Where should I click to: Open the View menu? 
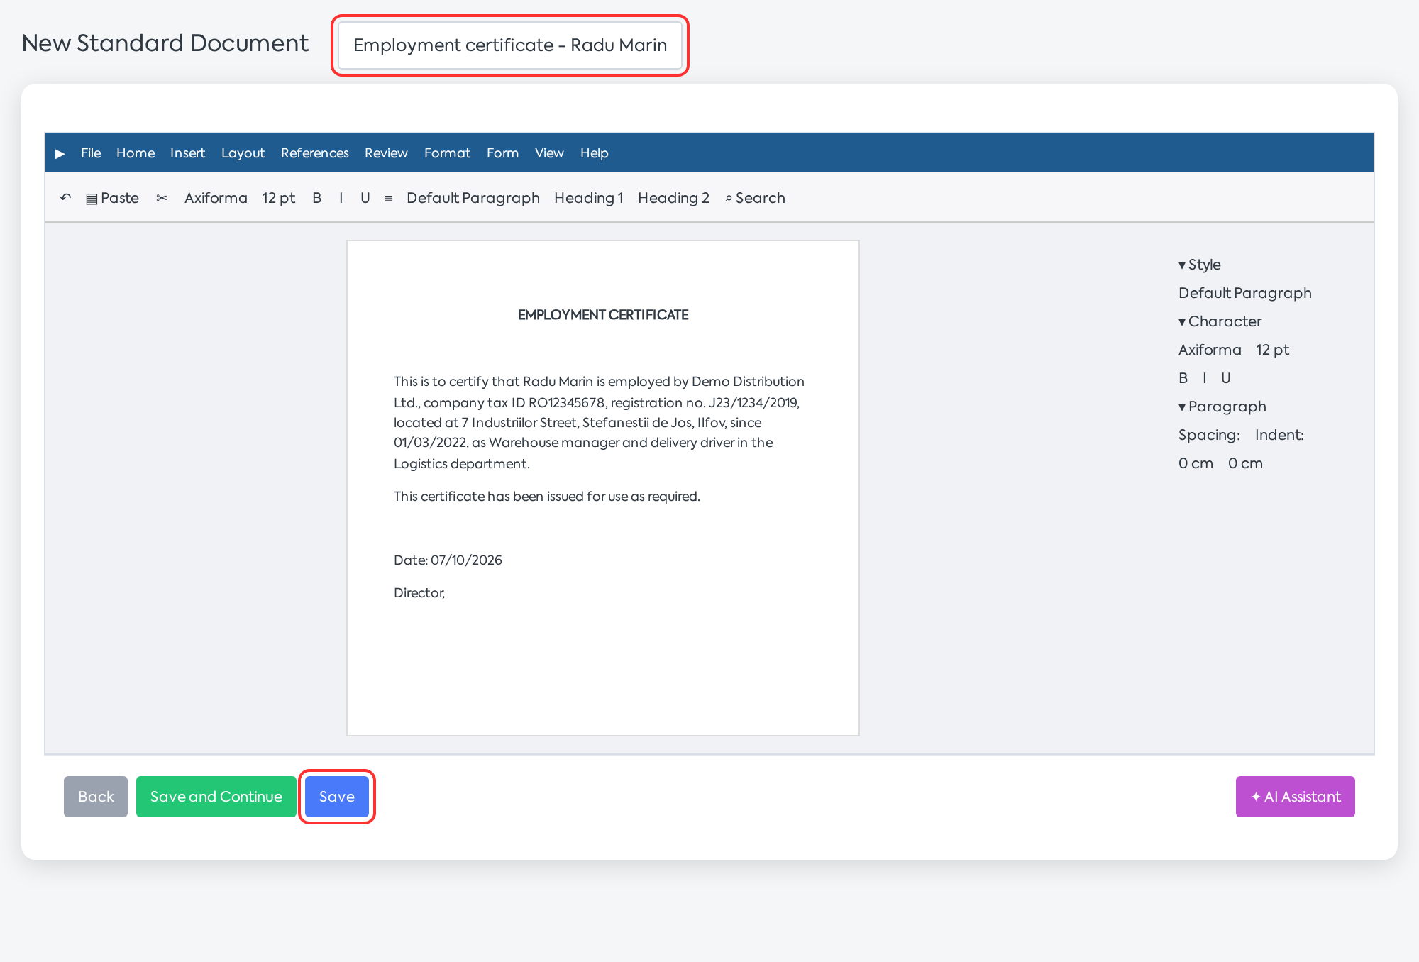click(549, 153)
